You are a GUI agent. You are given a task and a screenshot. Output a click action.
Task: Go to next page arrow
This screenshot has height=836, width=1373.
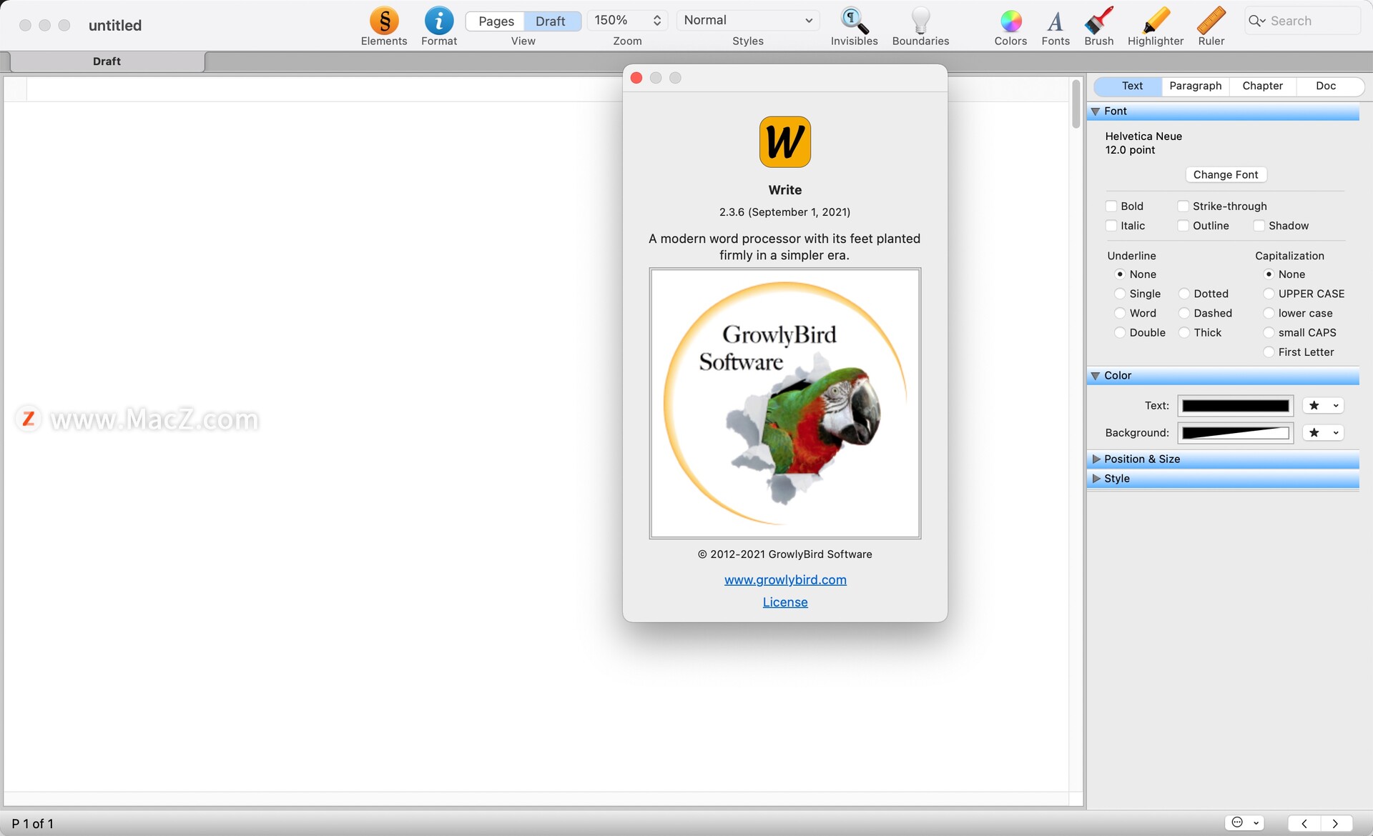[x=1335, y=823]
